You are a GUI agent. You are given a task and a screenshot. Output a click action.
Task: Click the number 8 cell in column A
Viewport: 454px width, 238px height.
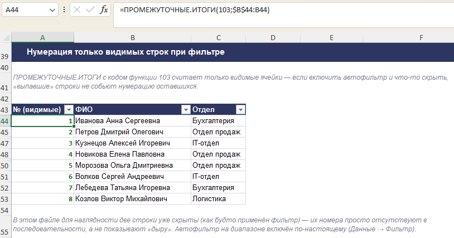[42, 199]
